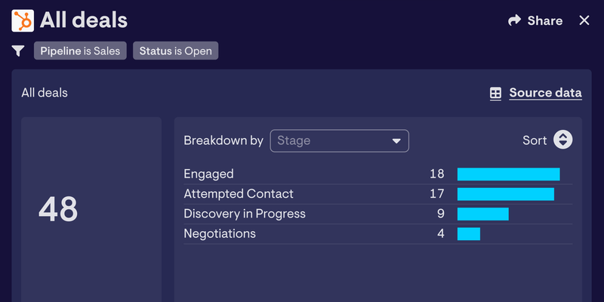Click the filter funnel icon
Viewport: 604px width, 302px height.
click(18, 51)
